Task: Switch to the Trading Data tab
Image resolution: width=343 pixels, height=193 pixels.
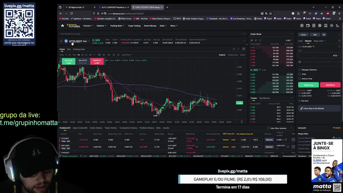Action: pos(79,49)
